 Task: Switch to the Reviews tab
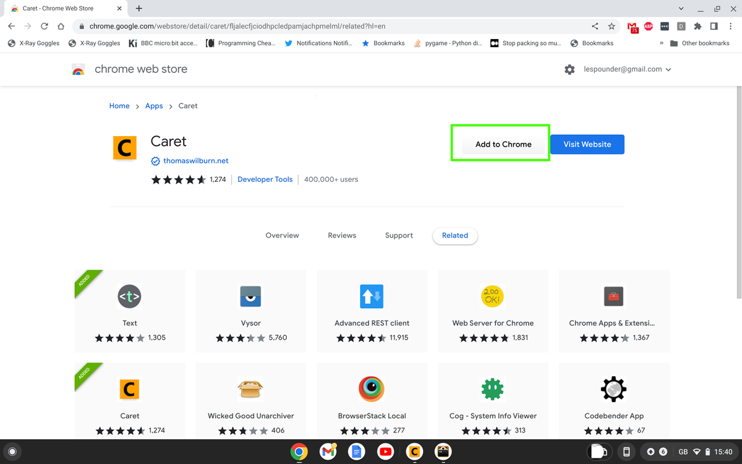click(x=341, y=235)
